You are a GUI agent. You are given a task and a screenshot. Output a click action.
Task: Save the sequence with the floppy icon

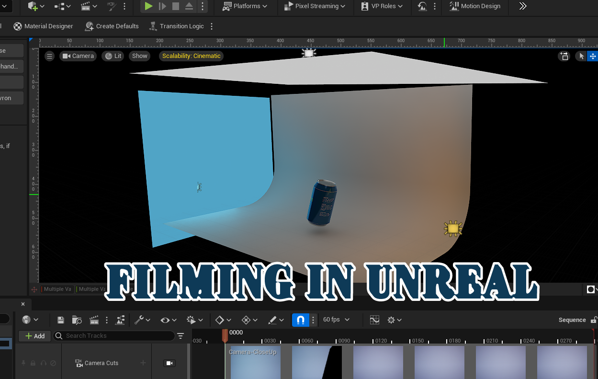(61, 320)
